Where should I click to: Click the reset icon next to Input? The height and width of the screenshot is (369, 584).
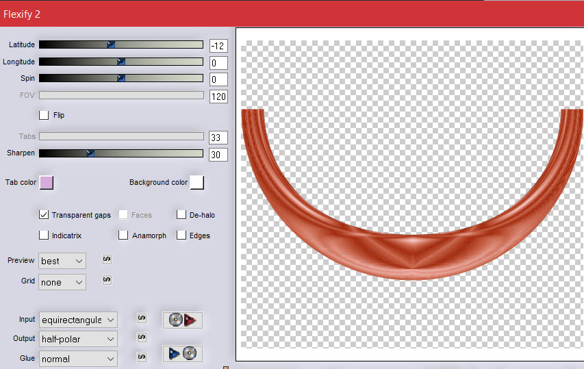(142, 318)
